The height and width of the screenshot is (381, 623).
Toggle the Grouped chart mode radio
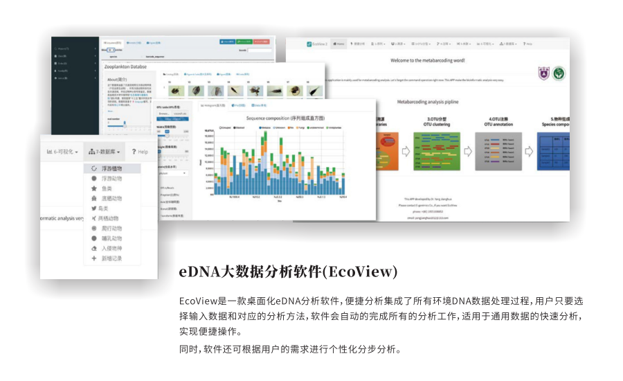pos(220,127)
